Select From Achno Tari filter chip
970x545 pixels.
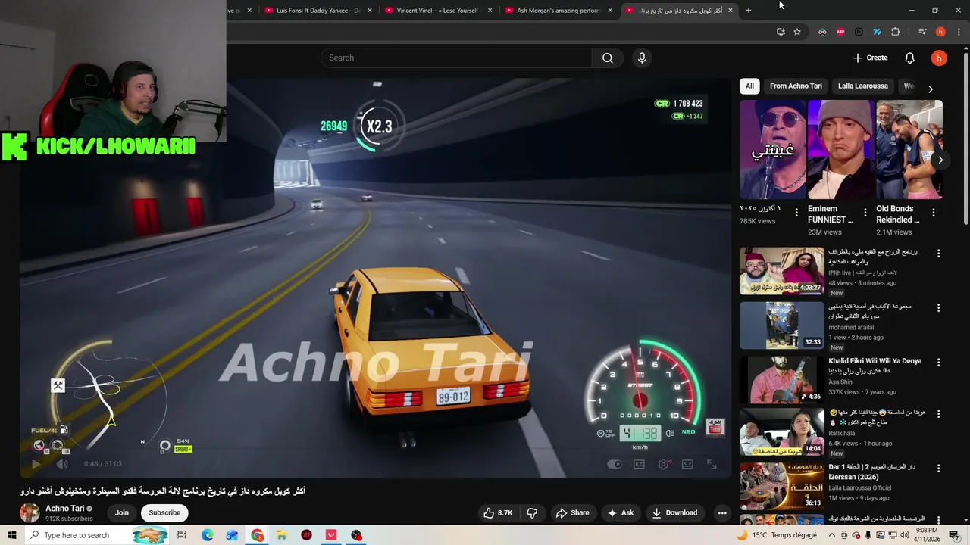[796, 86]
